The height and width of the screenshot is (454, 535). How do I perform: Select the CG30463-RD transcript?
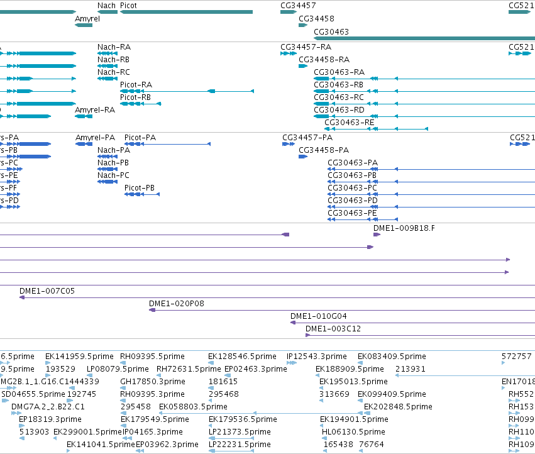point(424,116)
